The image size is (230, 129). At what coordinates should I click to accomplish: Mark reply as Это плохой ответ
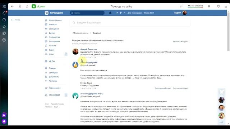(180, 89)
